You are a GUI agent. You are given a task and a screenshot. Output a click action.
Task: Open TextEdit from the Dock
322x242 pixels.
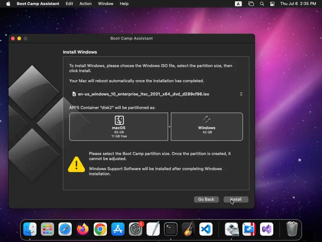(x=153, y=229)
